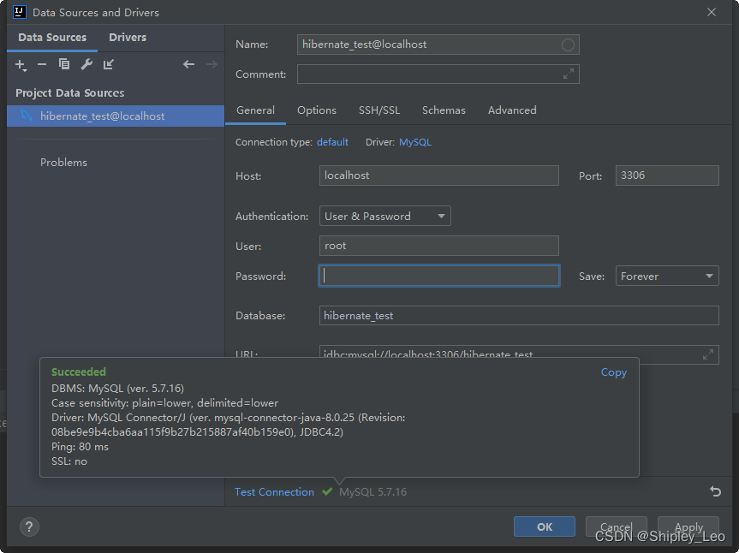Click the default connection type link
Image resolution: width=739 pixels, height=553 pixels.
click(x=332, y=142)
